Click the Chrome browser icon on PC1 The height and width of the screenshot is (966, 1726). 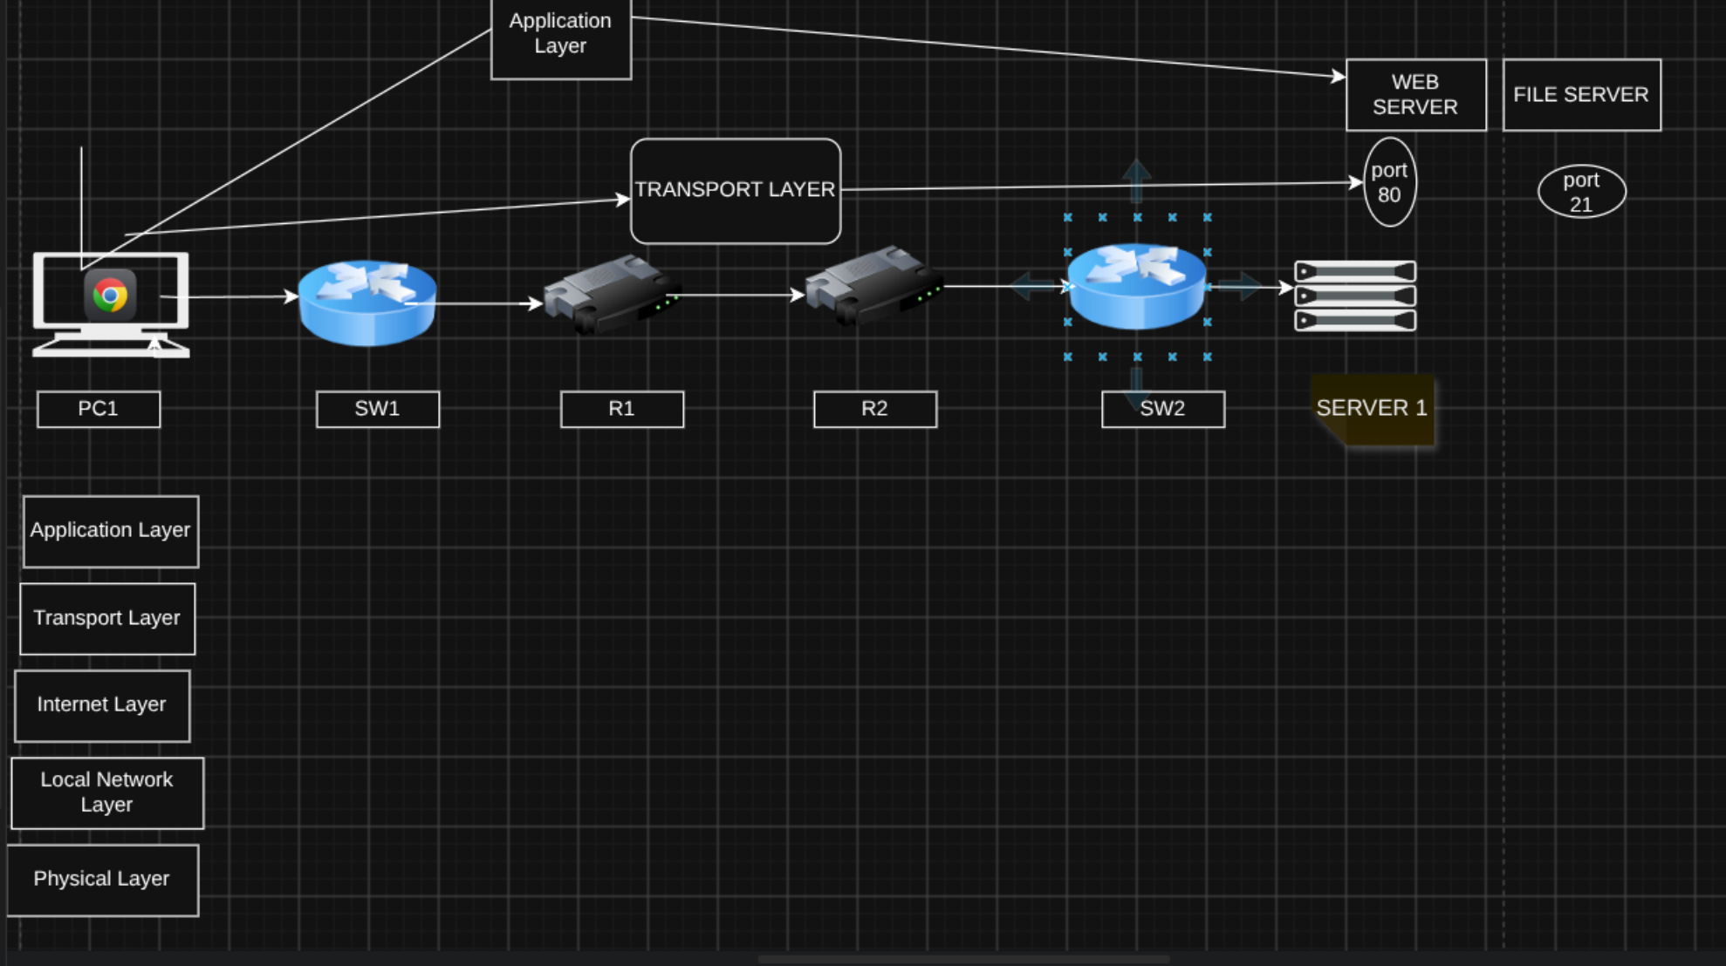click(x=110, y=295)
